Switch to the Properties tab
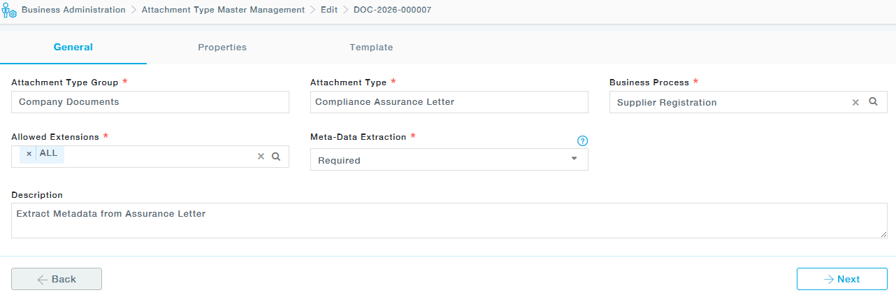The height and width of the screenshot is (302, 896). tap(222, 48)
